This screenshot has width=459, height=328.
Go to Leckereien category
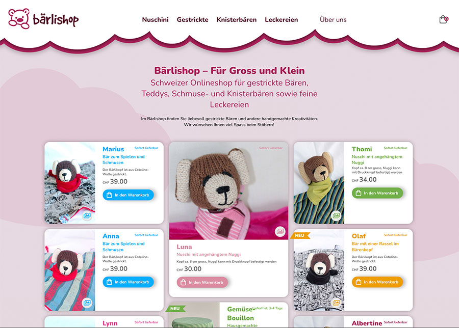pos(282,19)
